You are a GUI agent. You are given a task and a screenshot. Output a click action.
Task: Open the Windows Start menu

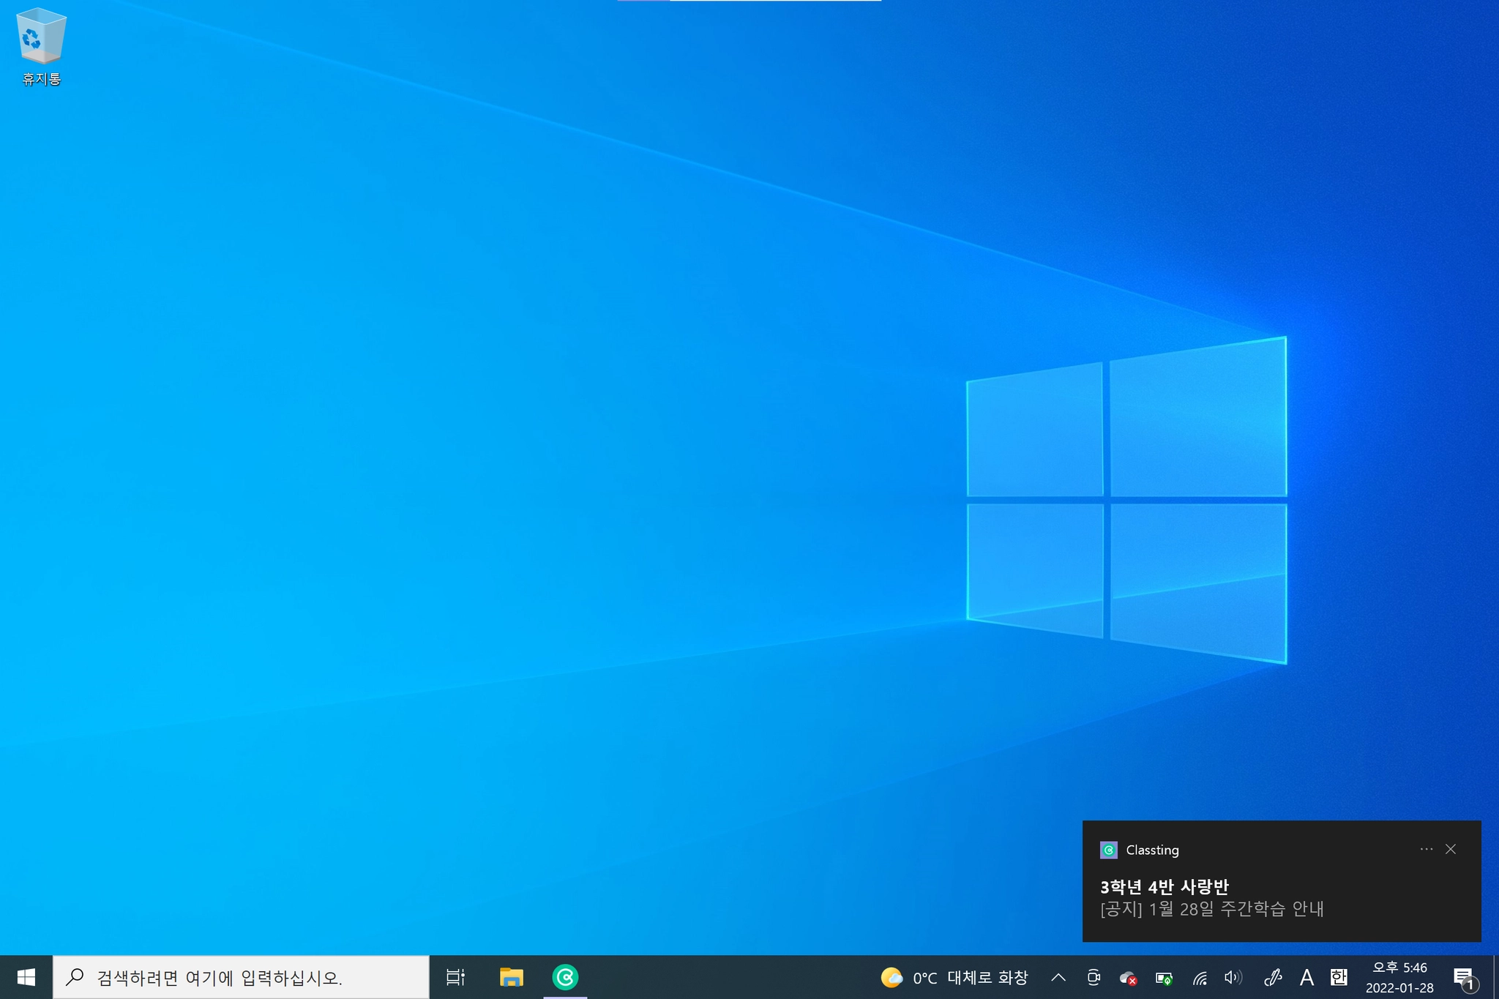[26, 977]
